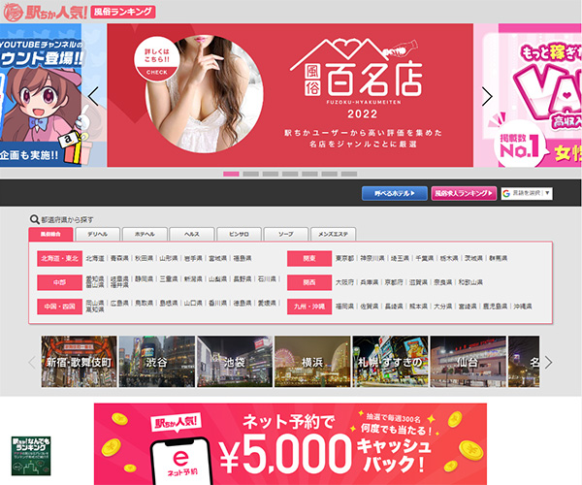Viewport: 582px width, 485px height.
Task: Open the 大阪府 prefecture link
Action: (344, 282)
